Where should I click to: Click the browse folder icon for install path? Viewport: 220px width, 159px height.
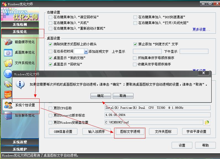coord(207,122)
